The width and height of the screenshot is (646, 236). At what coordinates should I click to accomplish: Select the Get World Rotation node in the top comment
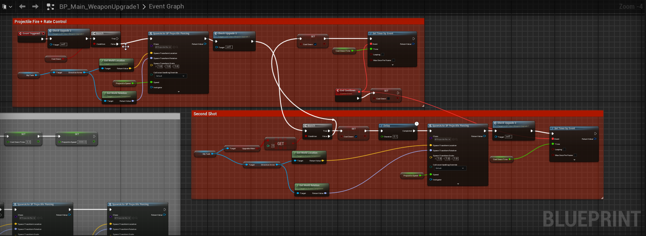point(119,97)
